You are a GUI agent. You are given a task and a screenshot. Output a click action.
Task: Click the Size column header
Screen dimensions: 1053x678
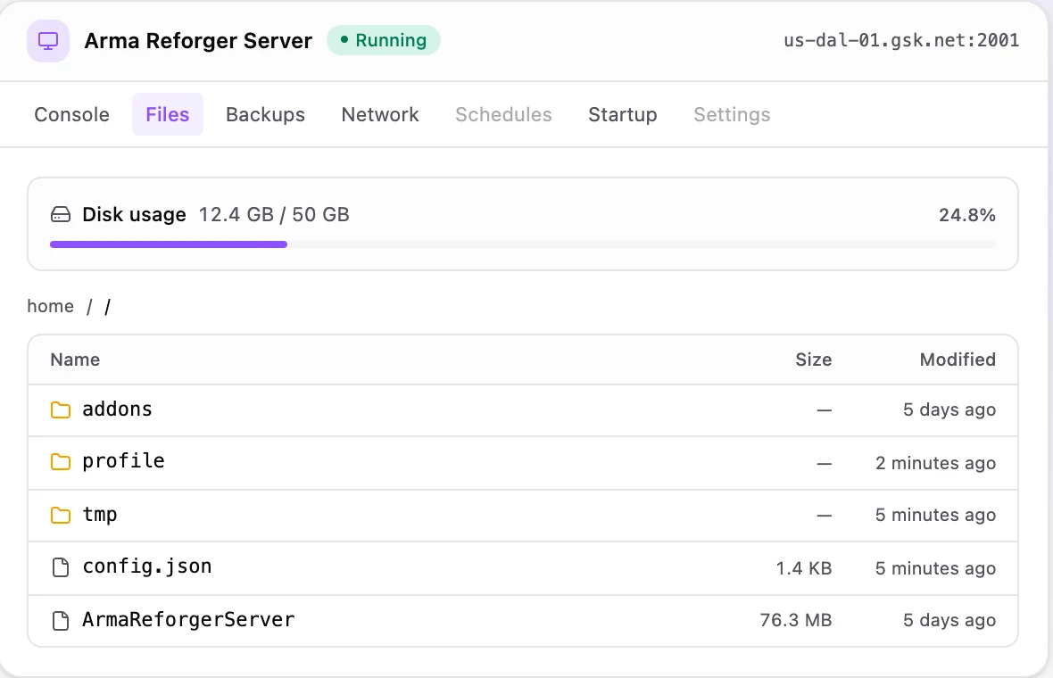[x=813, y=360]
